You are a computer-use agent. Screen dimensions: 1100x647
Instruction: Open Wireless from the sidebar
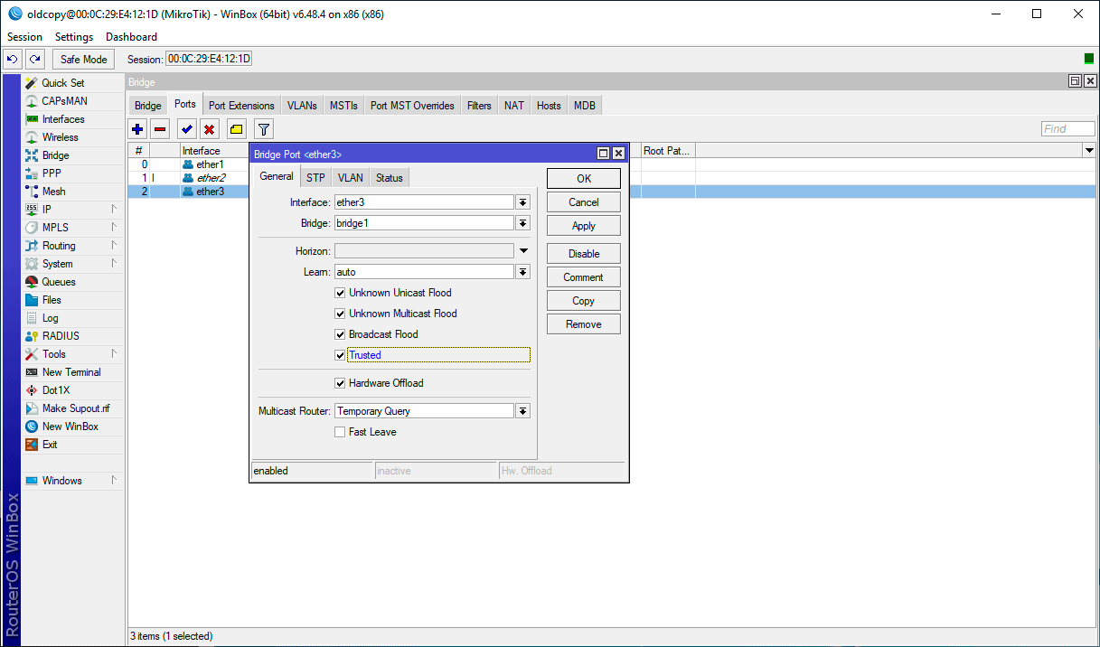pyautogui.click(x=60, y=137)
